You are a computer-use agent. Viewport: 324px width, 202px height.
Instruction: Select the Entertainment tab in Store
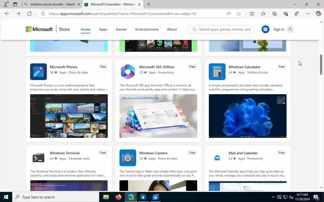pos(147,29)
